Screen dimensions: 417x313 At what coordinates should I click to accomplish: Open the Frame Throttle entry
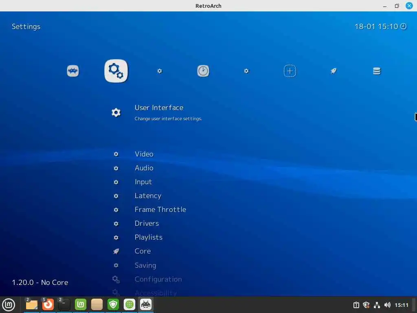[160, 210]
